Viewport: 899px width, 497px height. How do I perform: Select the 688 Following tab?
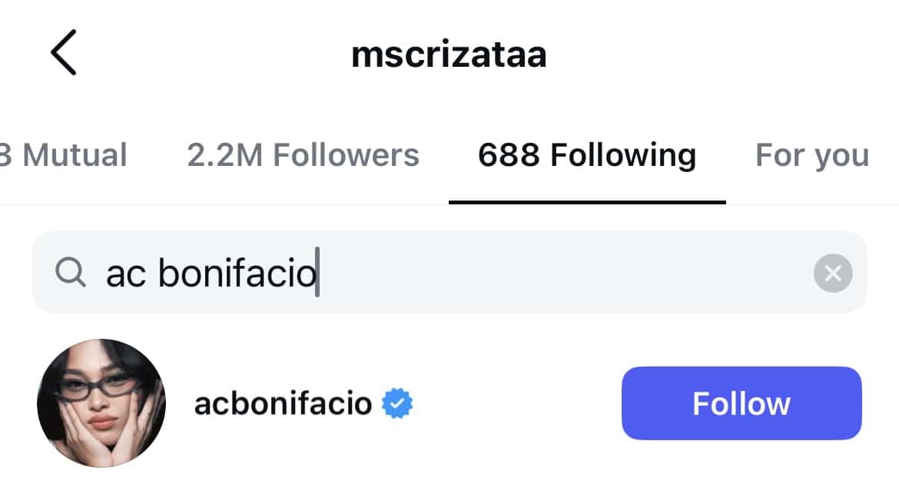pyautogui.click(x=587, y=155)
